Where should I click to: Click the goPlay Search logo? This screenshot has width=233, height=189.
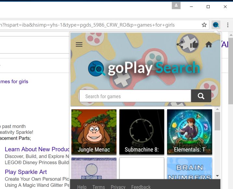(144, 68)
